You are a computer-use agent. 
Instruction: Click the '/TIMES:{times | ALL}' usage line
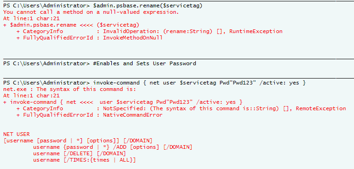[84, 160]
